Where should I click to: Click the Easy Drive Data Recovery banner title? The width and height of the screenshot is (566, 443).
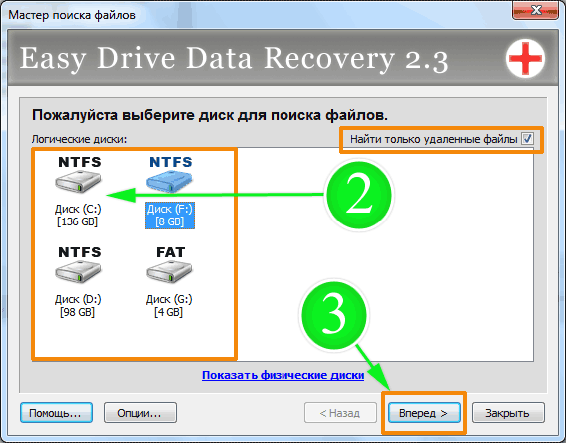coord(234,59)
